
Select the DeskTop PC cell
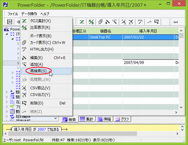click(x=106, y=37)
